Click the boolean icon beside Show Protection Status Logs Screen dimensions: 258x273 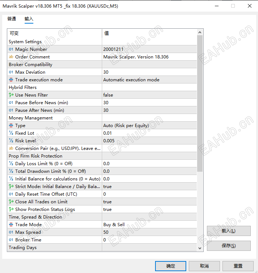(x=11, y=209)
